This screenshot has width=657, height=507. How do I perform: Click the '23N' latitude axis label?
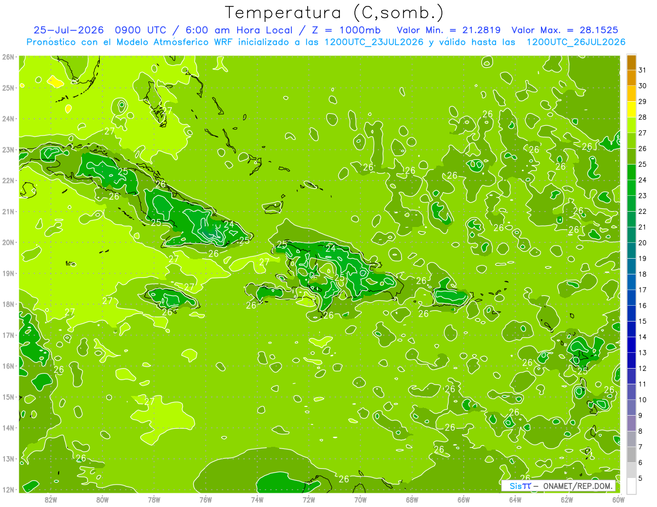click(8, 149)
